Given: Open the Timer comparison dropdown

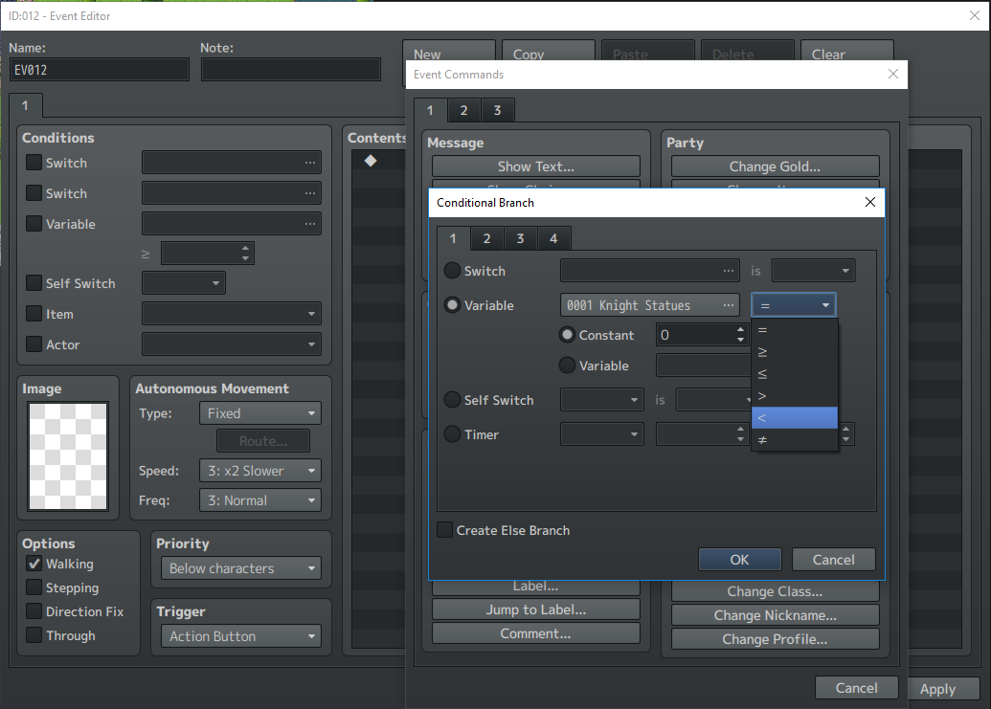Looking at the screenshot, I should 601,434.
